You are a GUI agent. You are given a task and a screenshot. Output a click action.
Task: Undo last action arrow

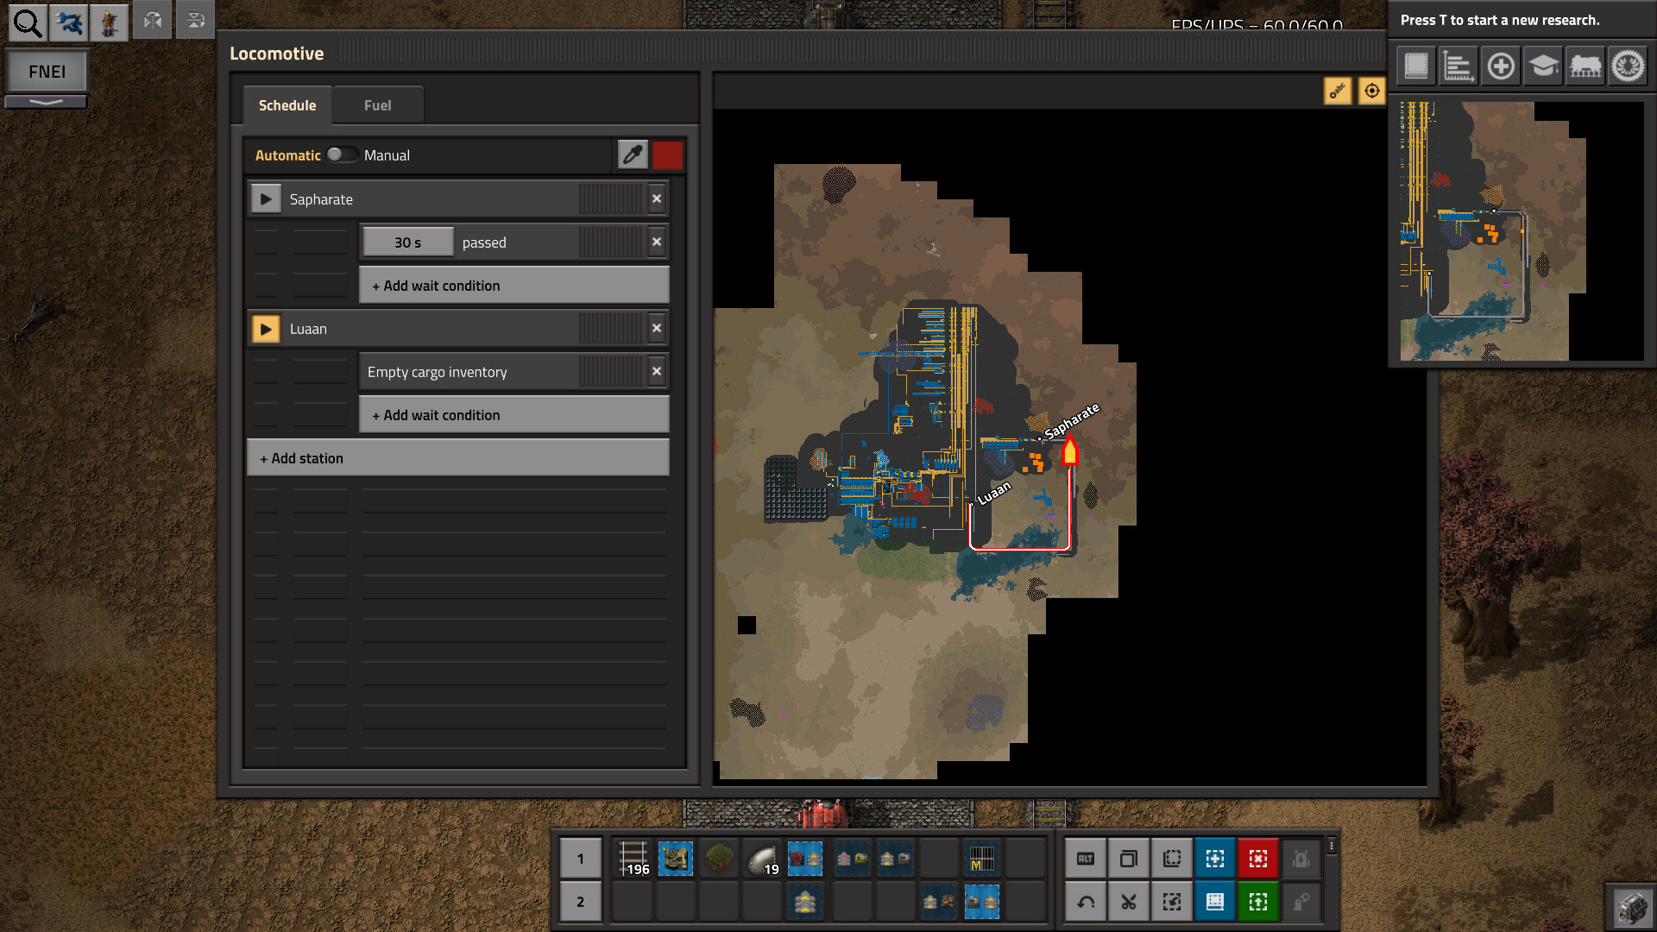1086,902
